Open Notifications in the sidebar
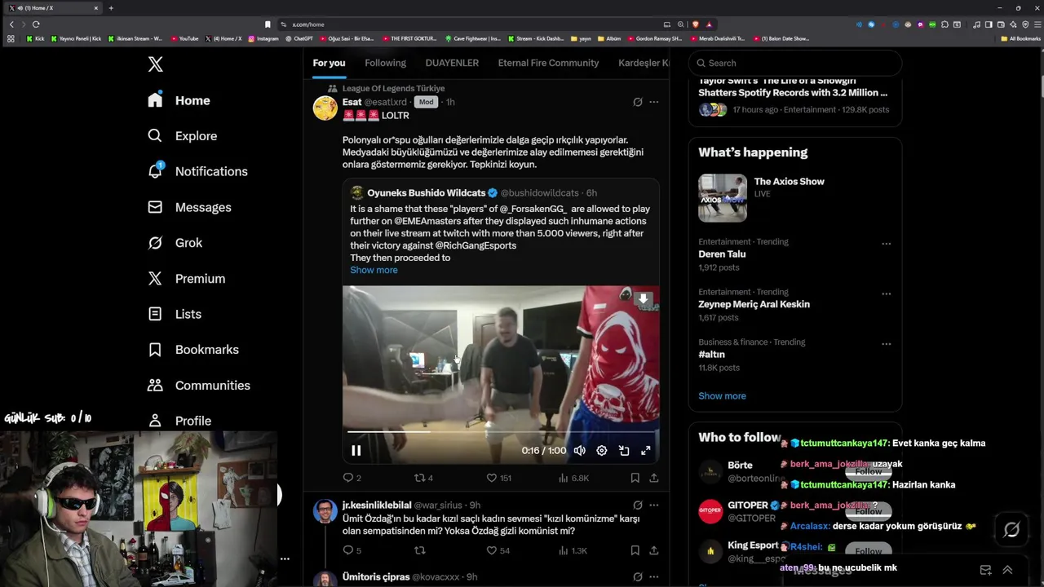 (198, 171)
